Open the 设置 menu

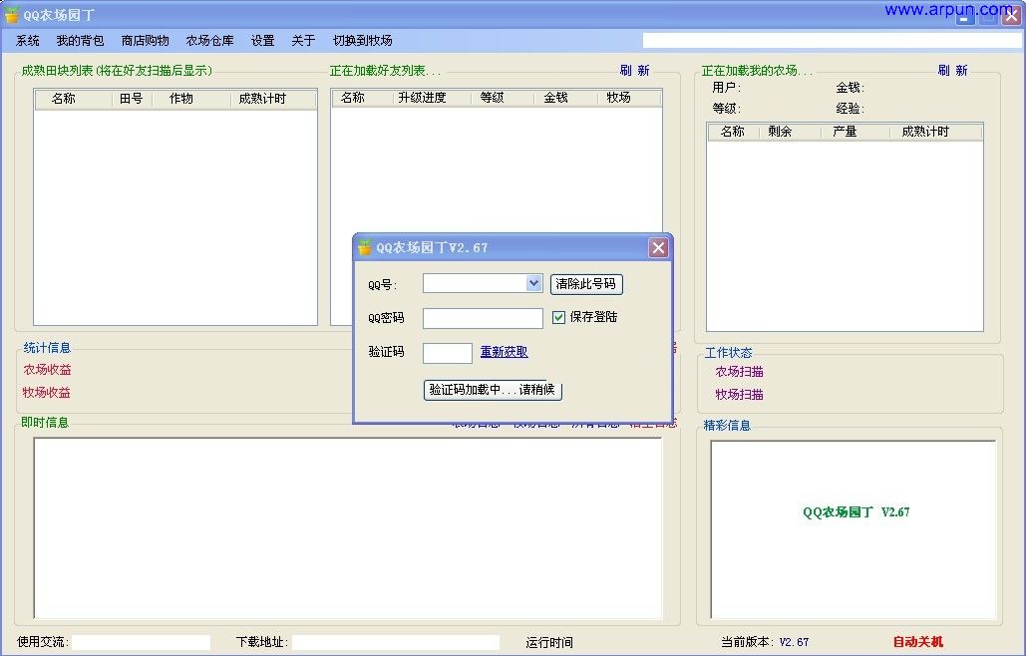tap(262, 41)
